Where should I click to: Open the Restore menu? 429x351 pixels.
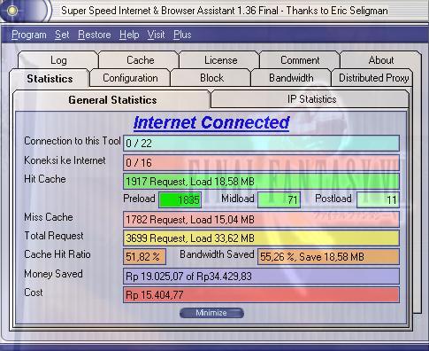[x=95, y=35]
